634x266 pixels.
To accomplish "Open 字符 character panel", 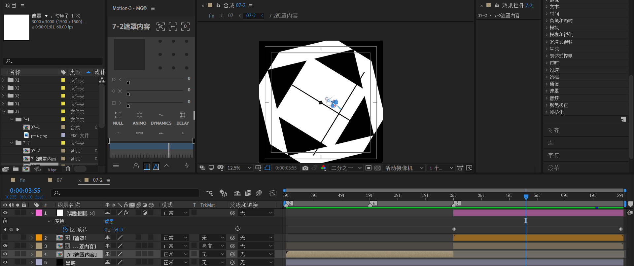I will (x=554, y=155).
